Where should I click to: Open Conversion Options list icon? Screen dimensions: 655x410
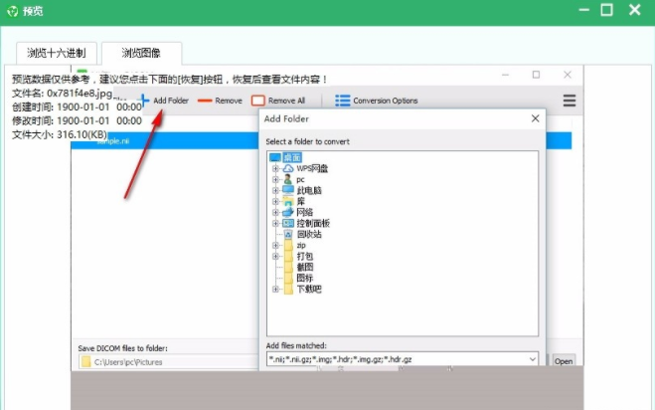(343, 101)
